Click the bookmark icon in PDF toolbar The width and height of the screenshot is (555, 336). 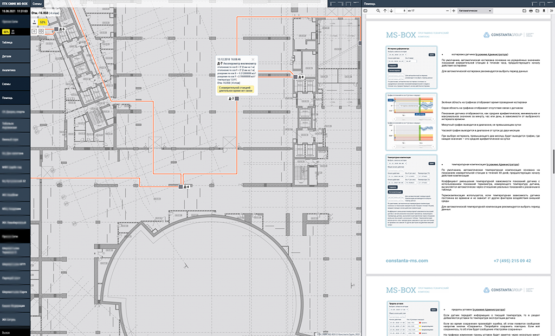click(545, 10)
